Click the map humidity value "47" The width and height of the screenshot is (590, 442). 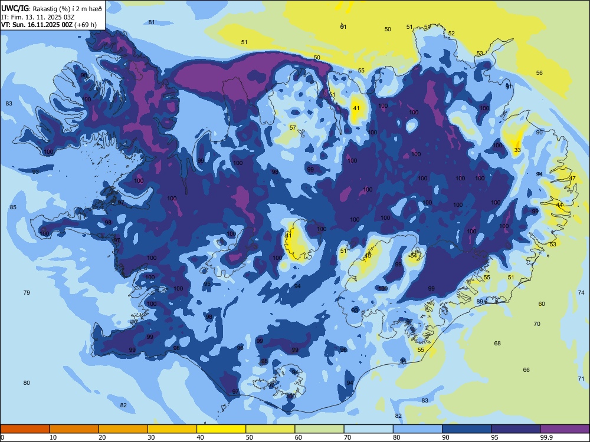point(572,179)
